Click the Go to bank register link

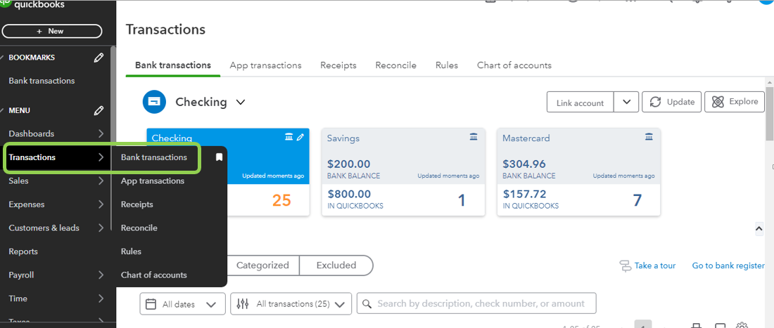[x=728, y=265]
